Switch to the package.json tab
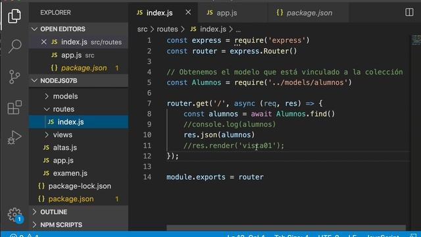Viewport: 421px width, 237px height. (x=309, y=13)
